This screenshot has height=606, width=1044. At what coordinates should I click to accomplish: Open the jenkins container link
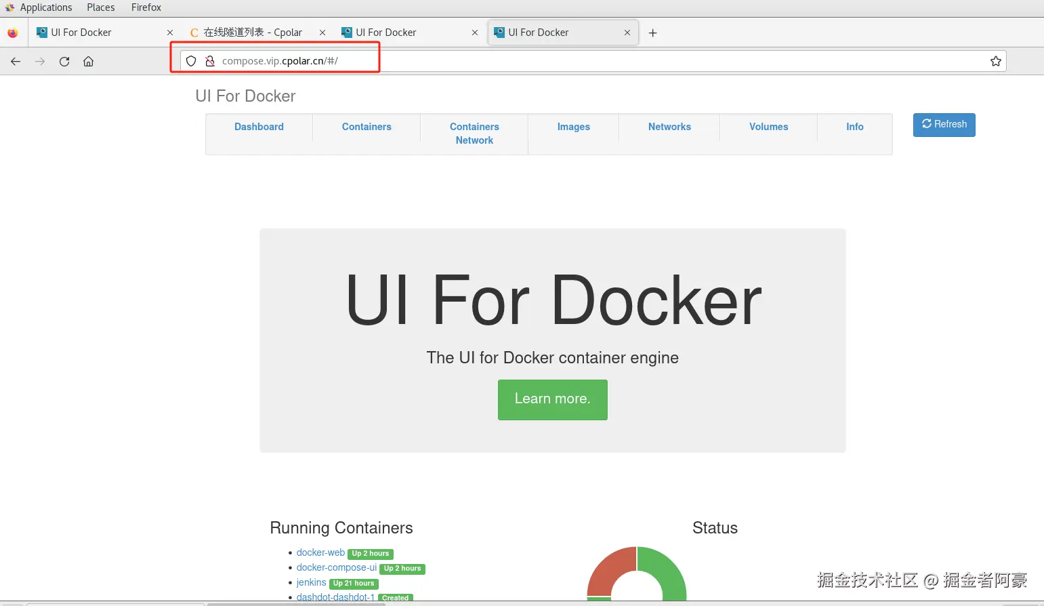tap(311, 582)
